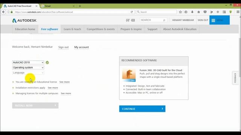Click the INSTALL NOW button

point(35,105)
